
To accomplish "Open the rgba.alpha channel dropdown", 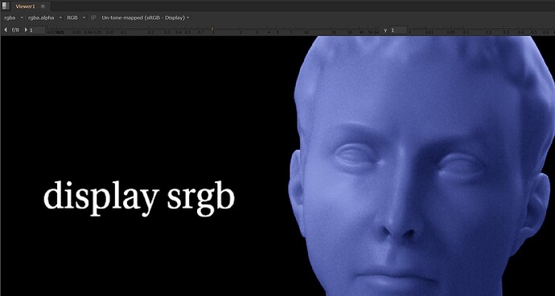I will [x=45, y=18].
